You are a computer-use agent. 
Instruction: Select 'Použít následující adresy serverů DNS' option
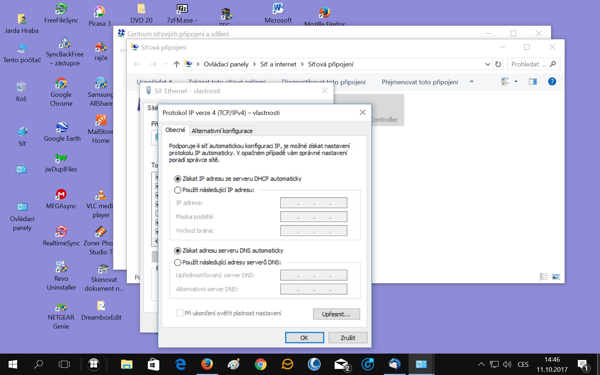coord(177,262)
